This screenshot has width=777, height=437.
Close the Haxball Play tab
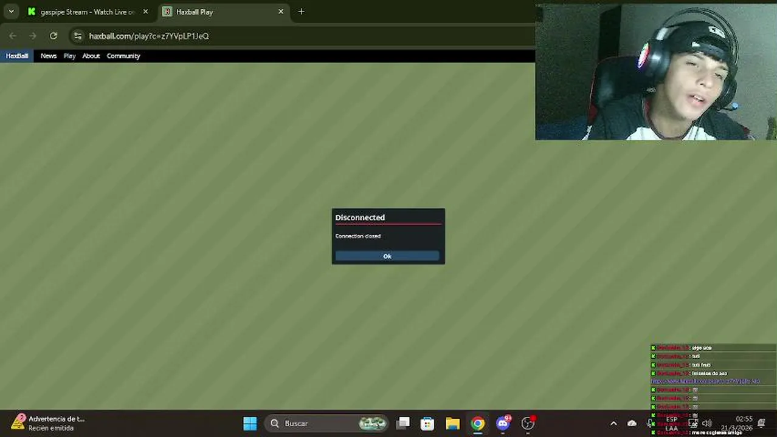pos(281,12)
